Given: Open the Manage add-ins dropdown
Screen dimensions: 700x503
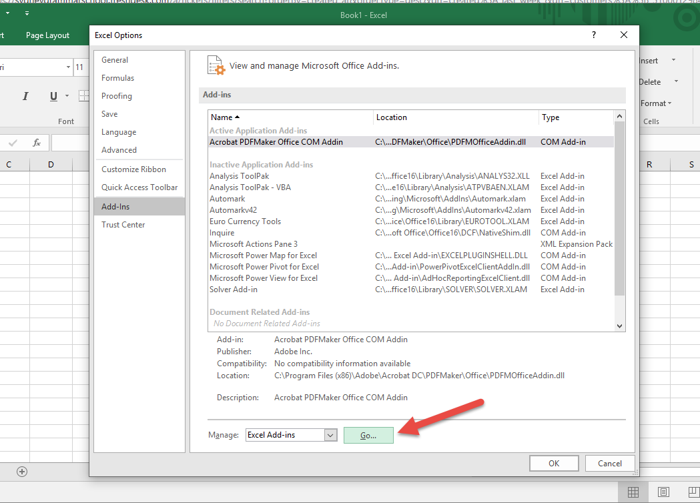Looking at the screenshot, I should pos(330,435).
